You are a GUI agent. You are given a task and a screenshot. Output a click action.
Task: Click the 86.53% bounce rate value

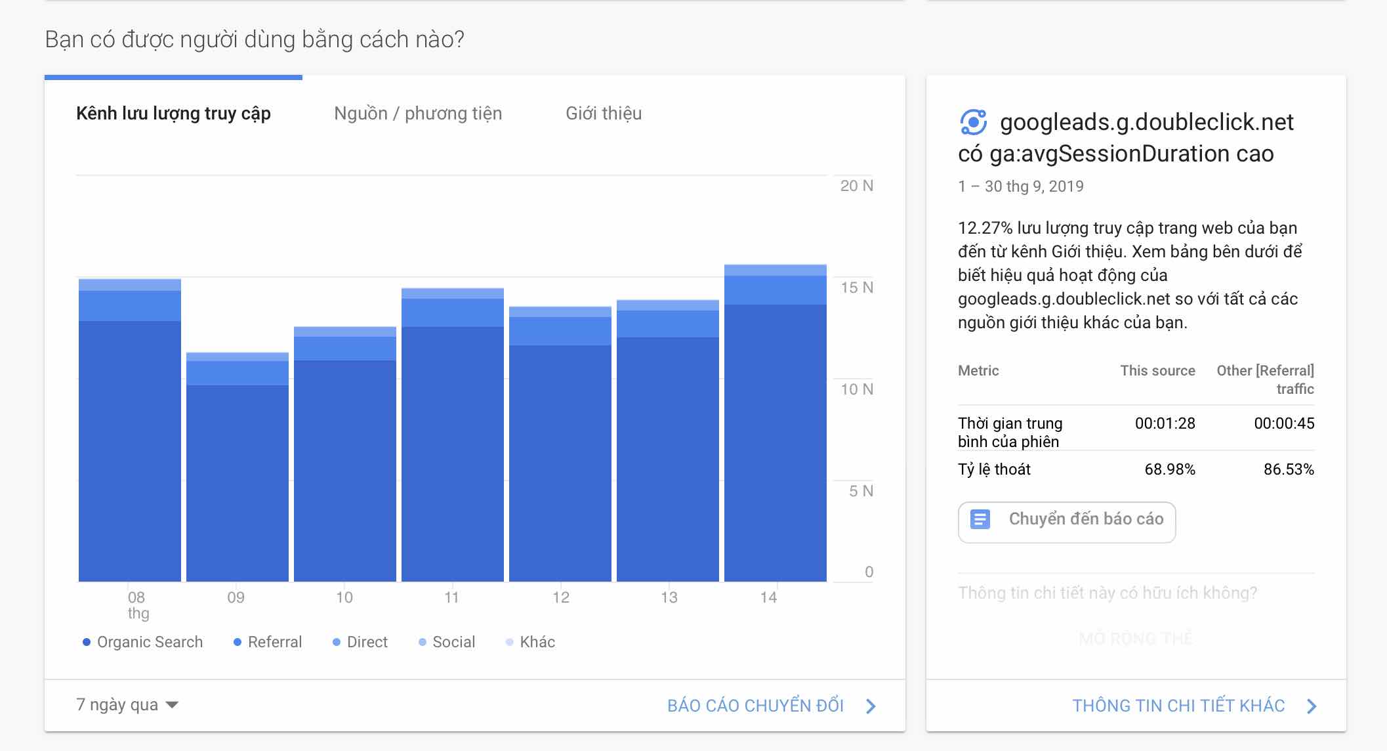coord(1289,469)
